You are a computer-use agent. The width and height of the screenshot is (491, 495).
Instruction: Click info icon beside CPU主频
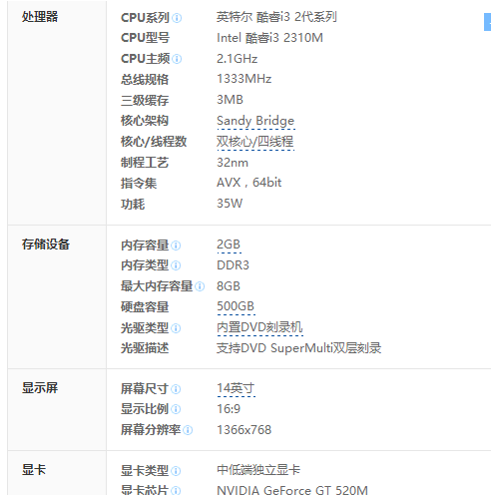click(177, 59)
